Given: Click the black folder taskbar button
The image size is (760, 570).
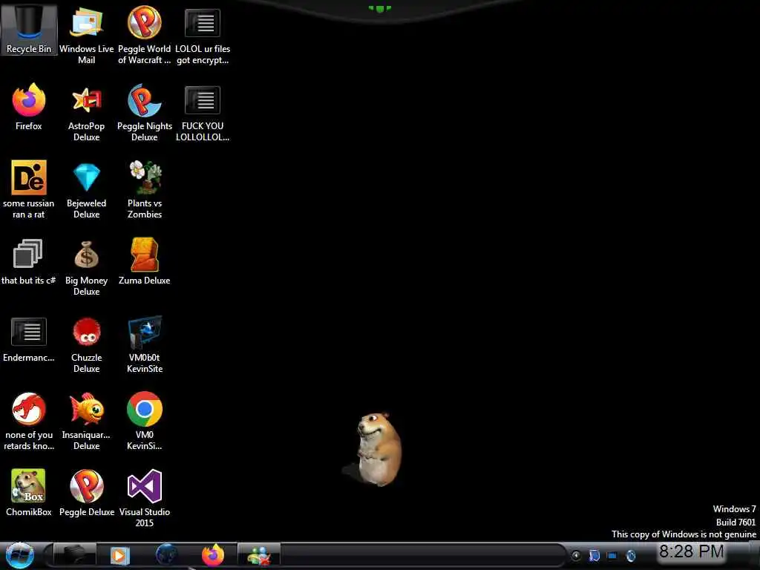Looking at the screenshot, I should [x=74, y=555].
